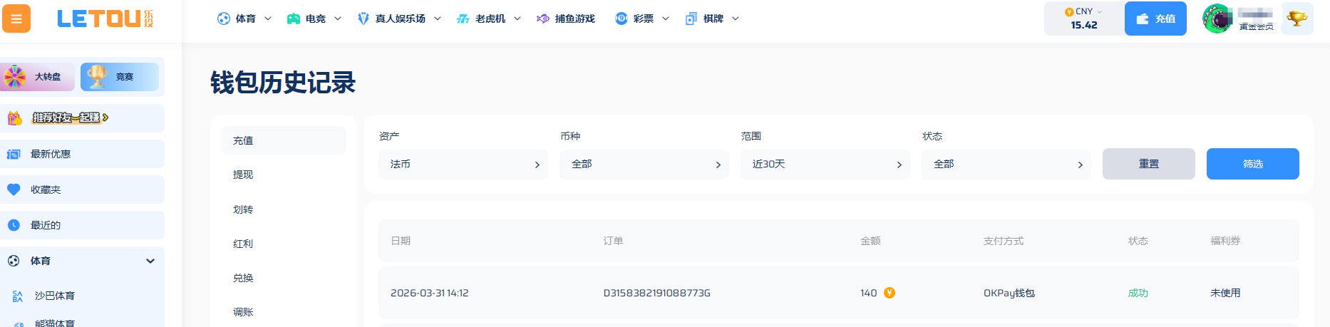Viewport: 1330px width, 327px height.
Task: Open the 资产 法币 dropdown
Action: 463,164
